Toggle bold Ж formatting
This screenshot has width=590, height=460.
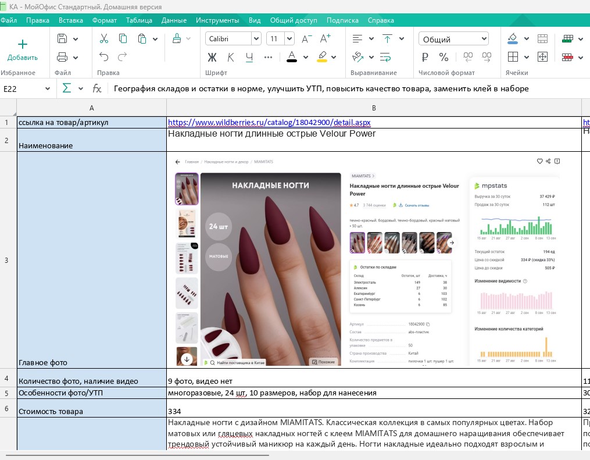212,57
